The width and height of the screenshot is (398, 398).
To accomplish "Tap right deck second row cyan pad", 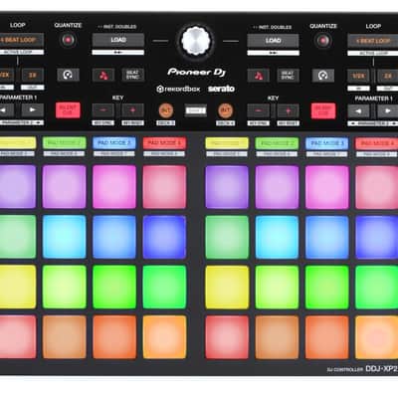I will tap(277, 237).
